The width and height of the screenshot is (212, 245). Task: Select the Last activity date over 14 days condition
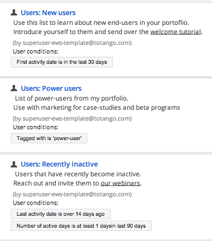point(61,214)
